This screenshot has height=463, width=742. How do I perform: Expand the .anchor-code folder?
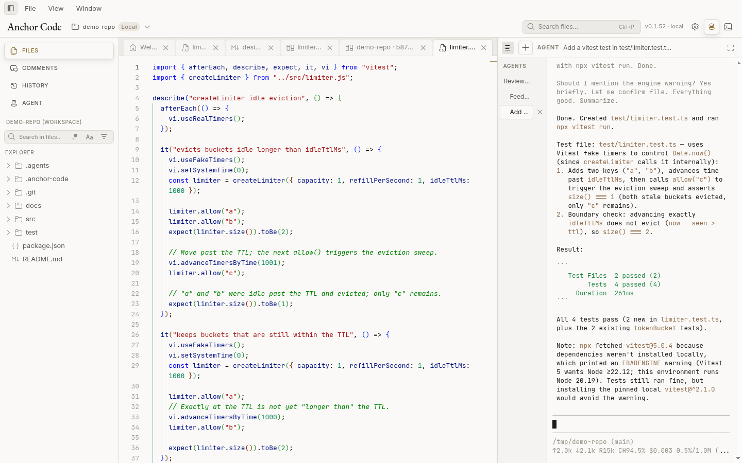[8, 179]
